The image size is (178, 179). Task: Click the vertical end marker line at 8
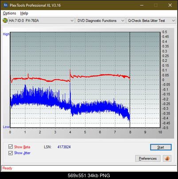tap(130, 80)
